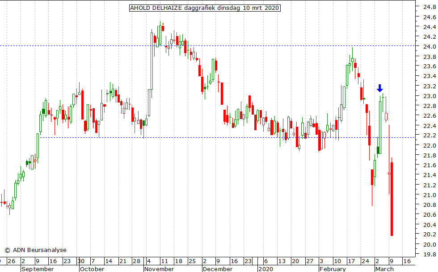Select the October month label
This screenshot has height=272, width=438.
[x=92, y=269]
